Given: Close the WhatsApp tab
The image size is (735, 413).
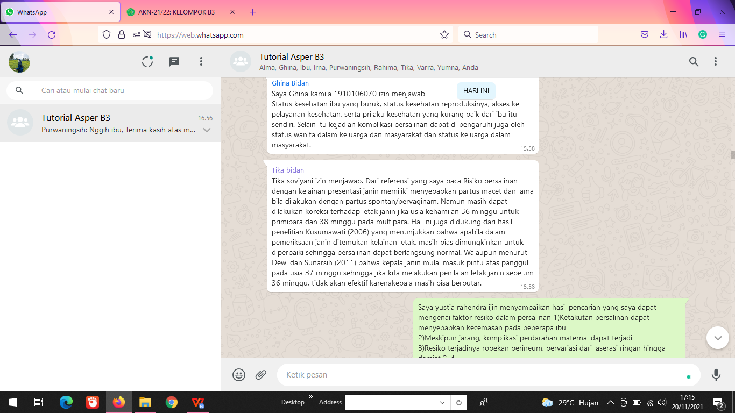Looking at the screenshot, I should pyautogui.click(x=111, y=12).
